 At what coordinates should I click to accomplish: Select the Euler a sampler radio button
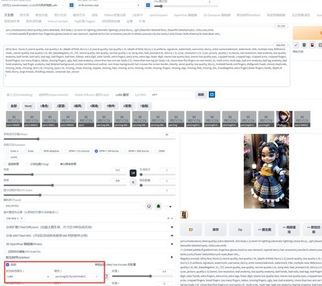coord(8,151)
